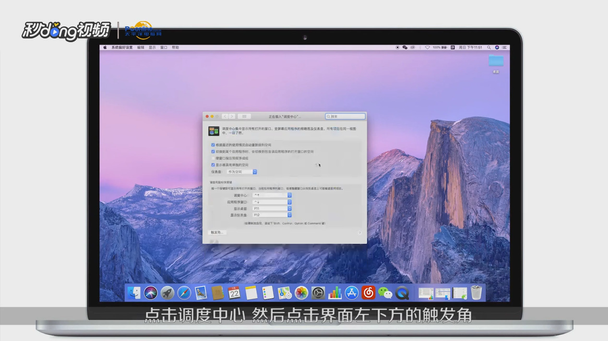
Task: Open the 应用程序窗口 shortcut dropdown
Action: click(x=272, y=202)
